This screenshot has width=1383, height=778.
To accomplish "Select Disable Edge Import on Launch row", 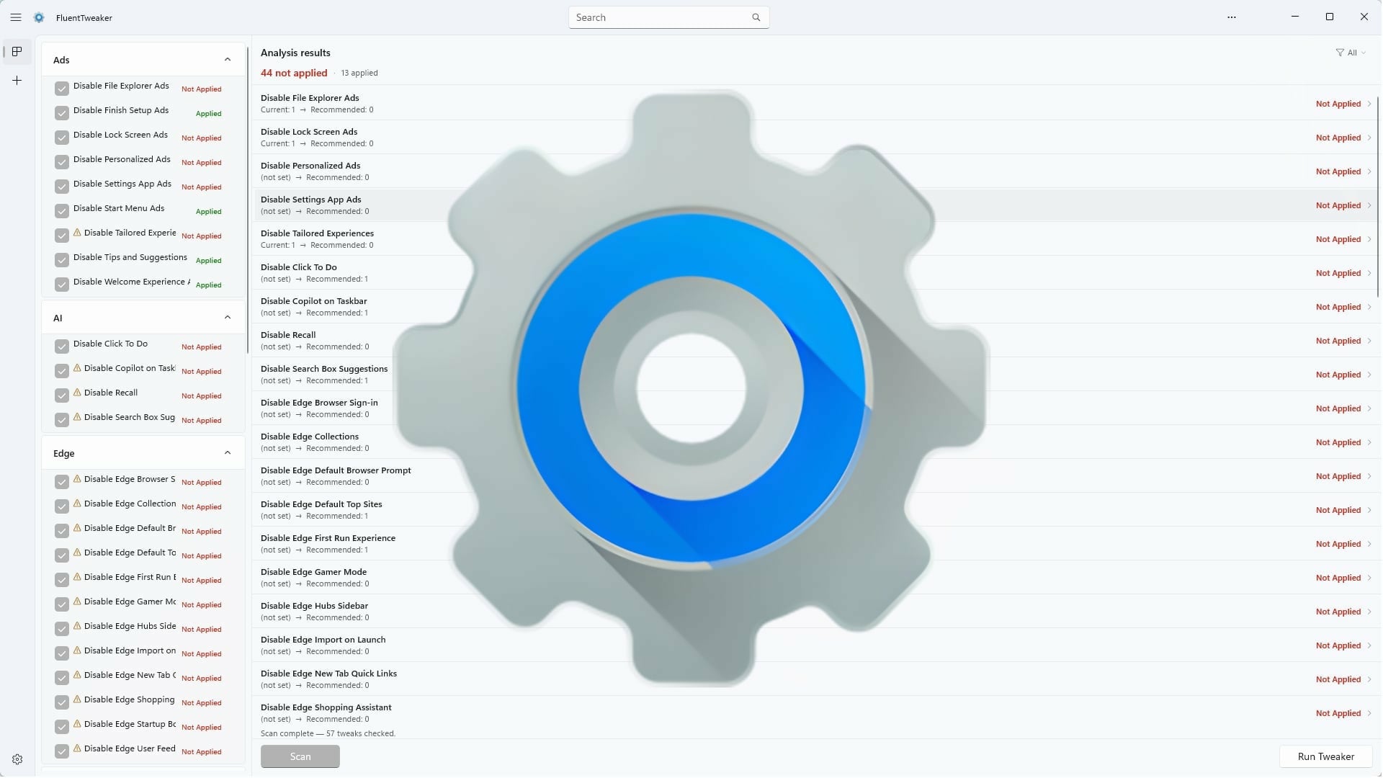I will pos(815,645).
